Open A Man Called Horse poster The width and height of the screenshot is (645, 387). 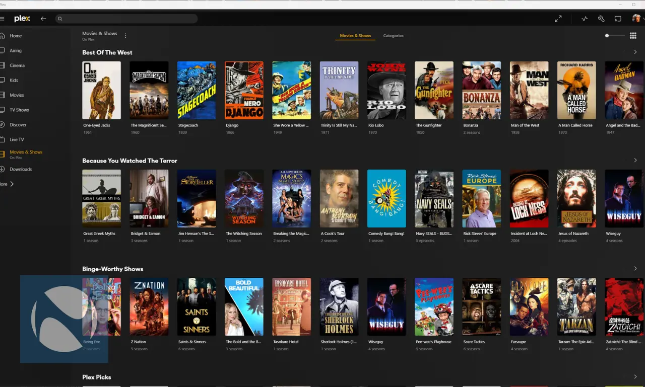point(576,91)
